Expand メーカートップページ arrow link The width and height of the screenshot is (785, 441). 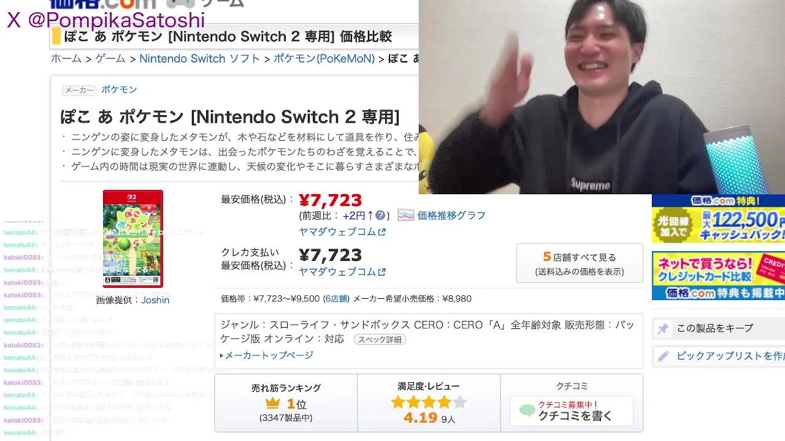(267, 355)
